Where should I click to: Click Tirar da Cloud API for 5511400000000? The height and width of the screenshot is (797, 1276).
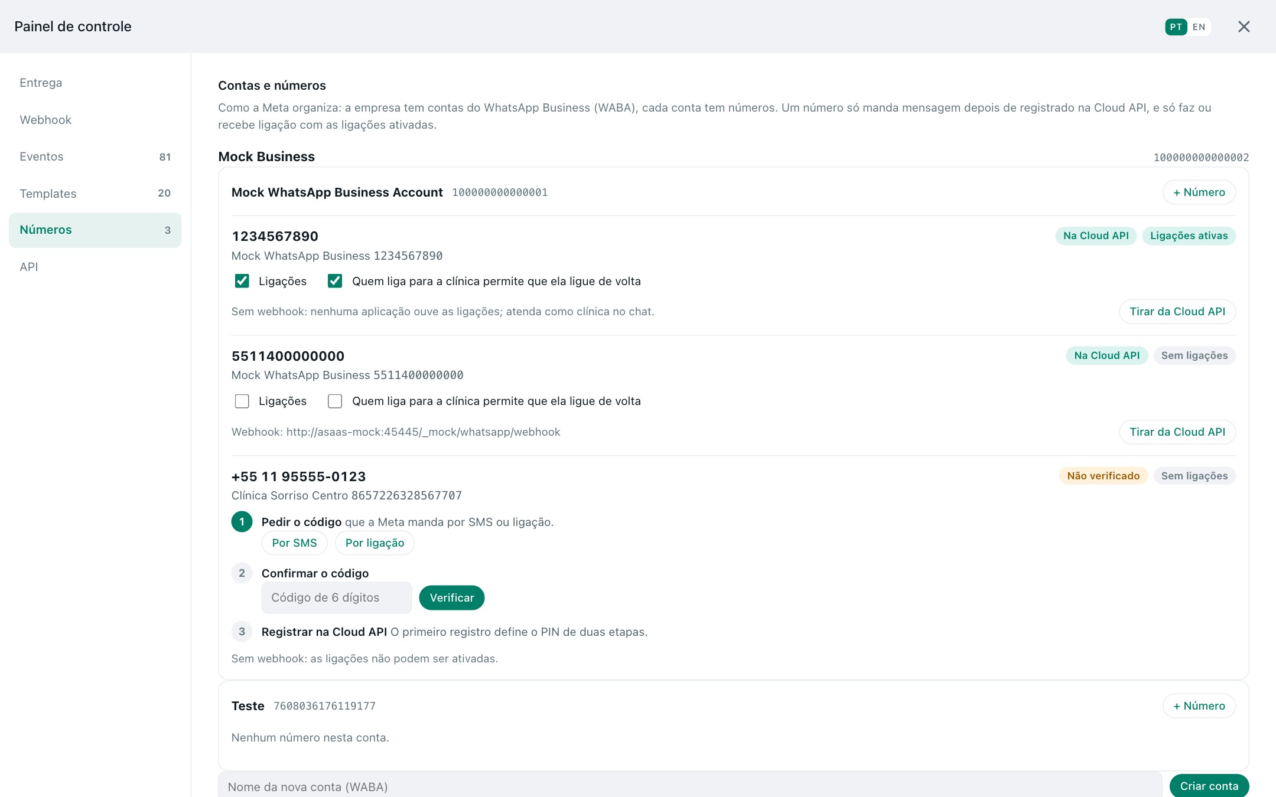tap(1177, 432)
